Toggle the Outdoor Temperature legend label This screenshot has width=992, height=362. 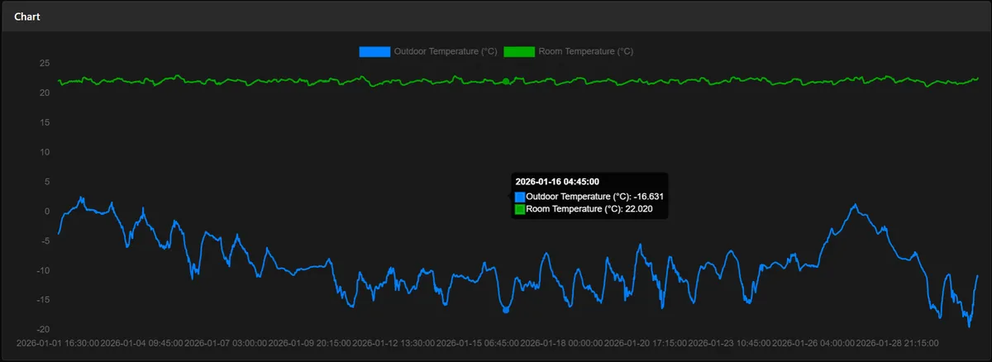coord(445,51)
